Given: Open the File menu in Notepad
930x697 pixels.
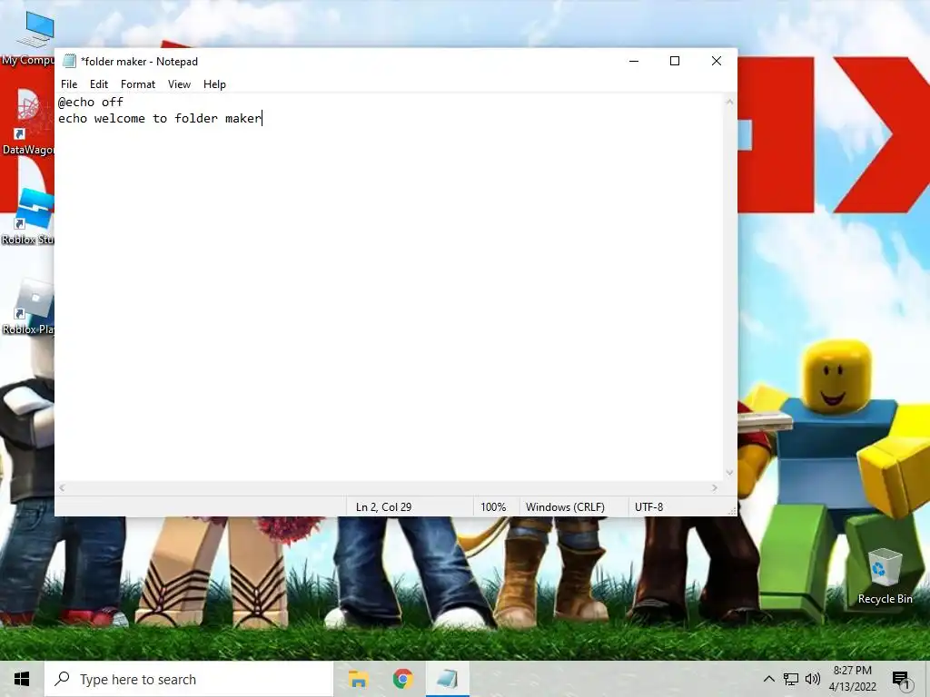Looking at the screenshot, I should (x=69, y=84).
